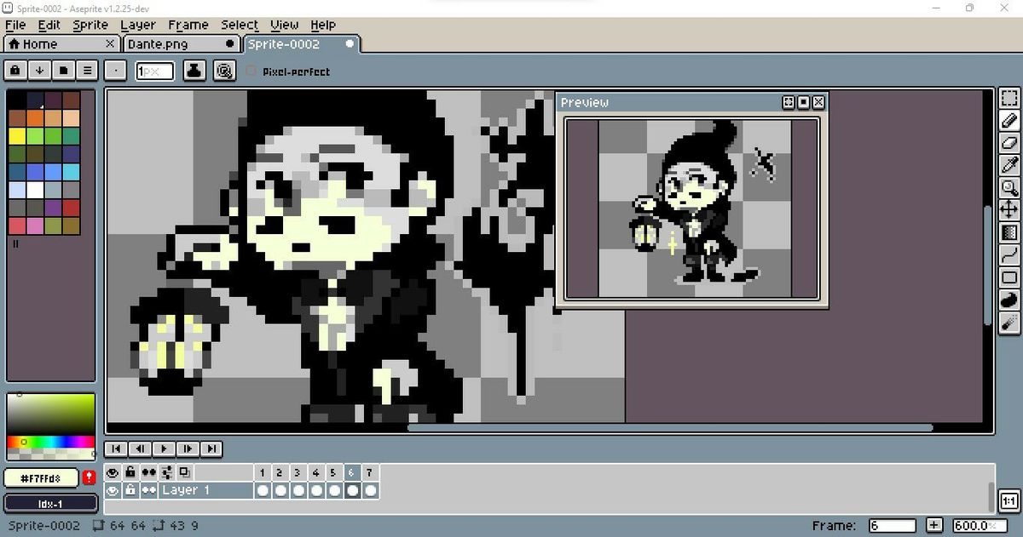Click foreground color #F7FFD8 button

tap(42, 478)
